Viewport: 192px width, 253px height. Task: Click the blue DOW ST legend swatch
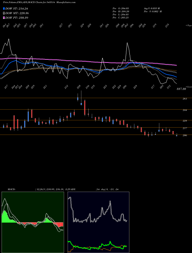(4, 9)
